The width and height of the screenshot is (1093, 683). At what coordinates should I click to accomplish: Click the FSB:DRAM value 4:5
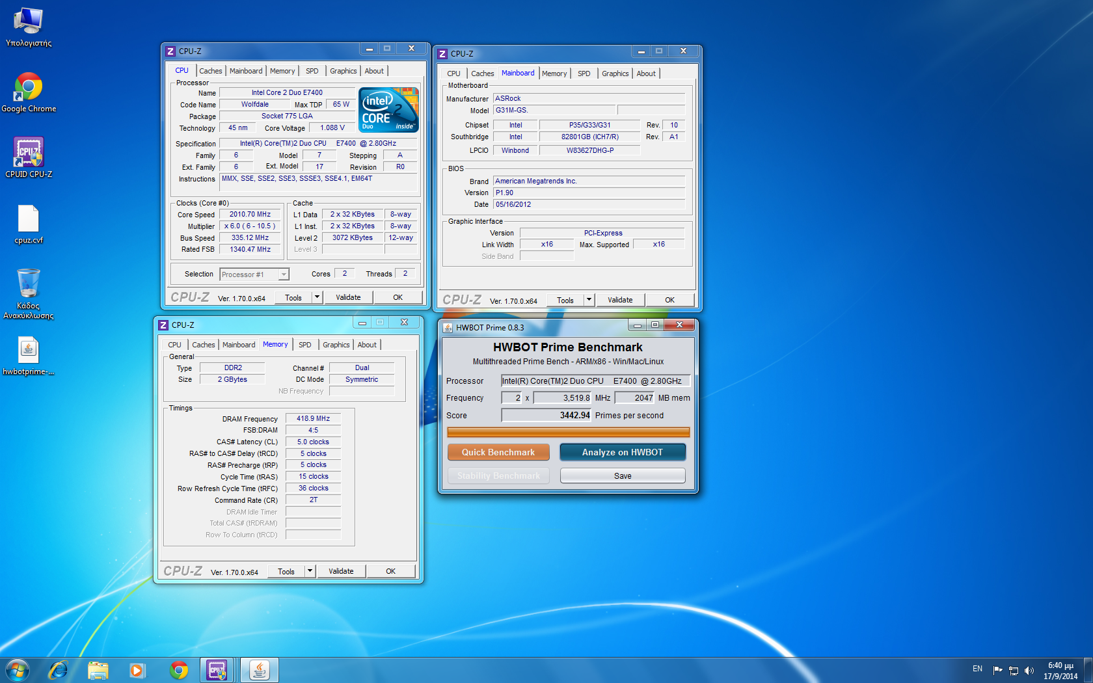click(313, 430)
